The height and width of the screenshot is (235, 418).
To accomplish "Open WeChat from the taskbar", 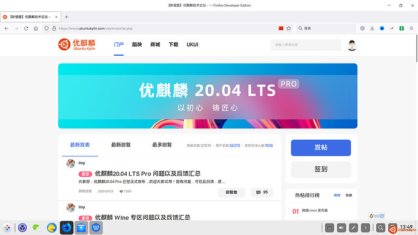I will tap(37, 228).
